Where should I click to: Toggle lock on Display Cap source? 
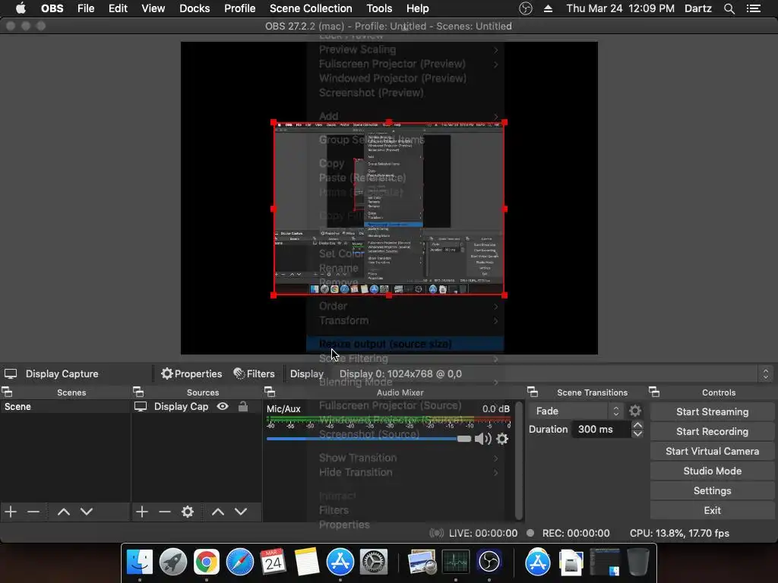click(243, 407)
